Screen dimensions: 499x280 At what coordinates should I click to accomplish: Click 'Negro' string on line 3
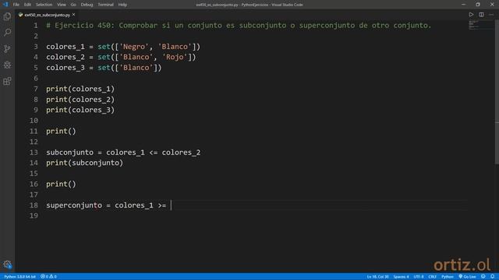(x=134, y=47)
